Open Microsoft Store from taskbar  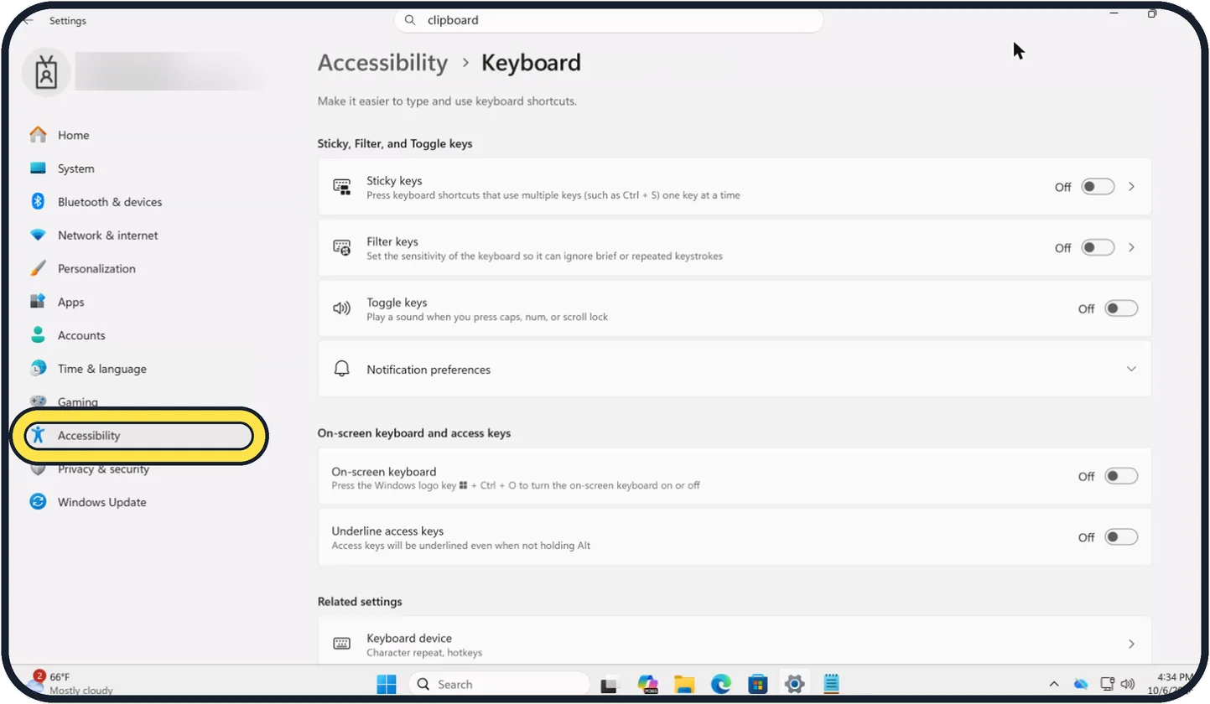758,684
